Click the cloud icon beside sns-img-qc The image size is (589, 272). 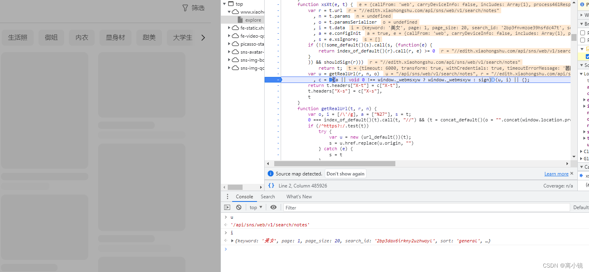[235, 68]
